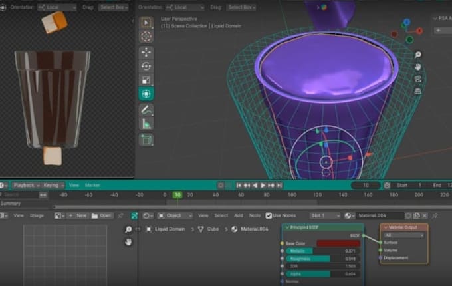Toggle the only-show-selected arrows in timeline search row

tap(43, 195)
